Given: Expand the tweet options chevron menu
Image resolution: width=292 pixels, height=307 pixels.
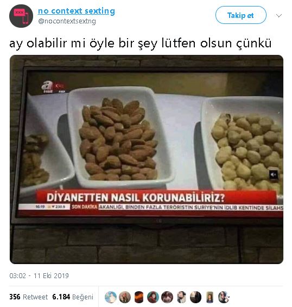Looking at the screenshot, I should click(x=279, y=16).
